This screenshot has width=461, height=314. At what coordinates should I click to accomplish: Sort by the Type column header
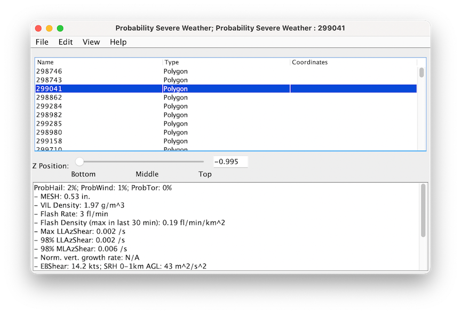coord(171,62)
